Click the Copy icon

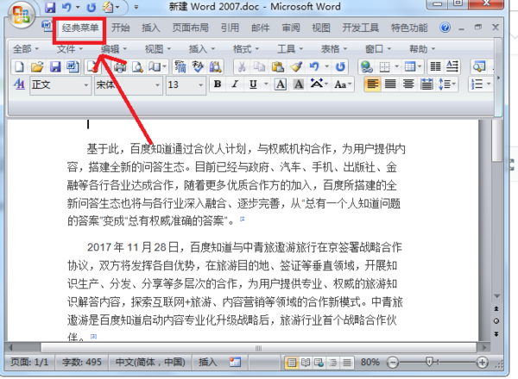click(259, 67)
